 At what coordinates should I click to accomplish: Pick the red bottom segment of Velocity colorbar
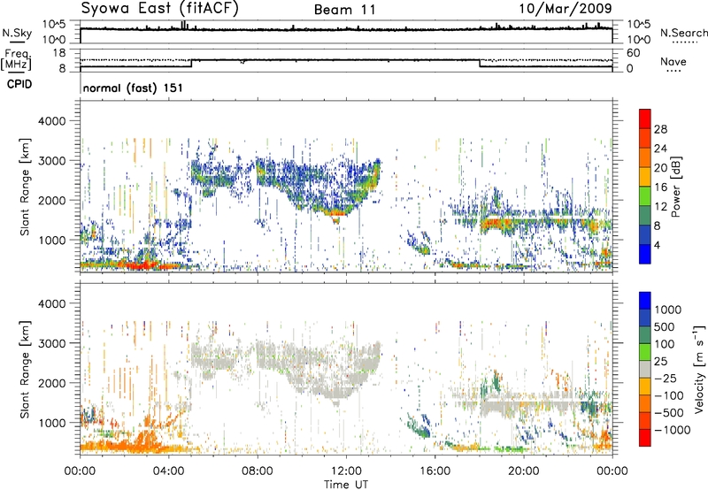(645, 438)
